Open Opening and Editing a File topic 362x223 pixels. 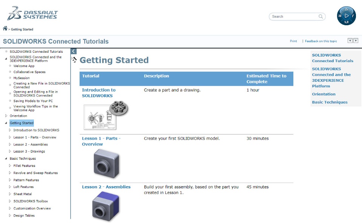[35, 93]
